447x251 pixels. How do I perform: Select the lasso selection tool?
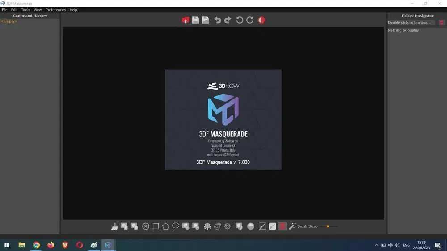[x=176, y=226]
